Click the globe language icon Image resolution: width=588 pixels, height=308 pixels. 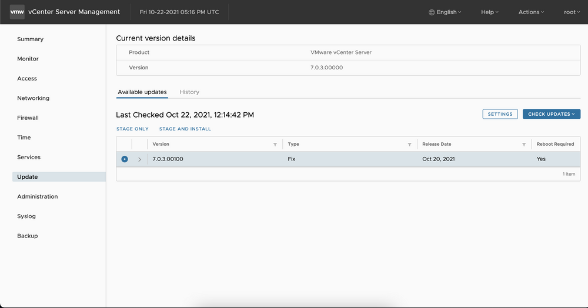click(x=432, y=12)
